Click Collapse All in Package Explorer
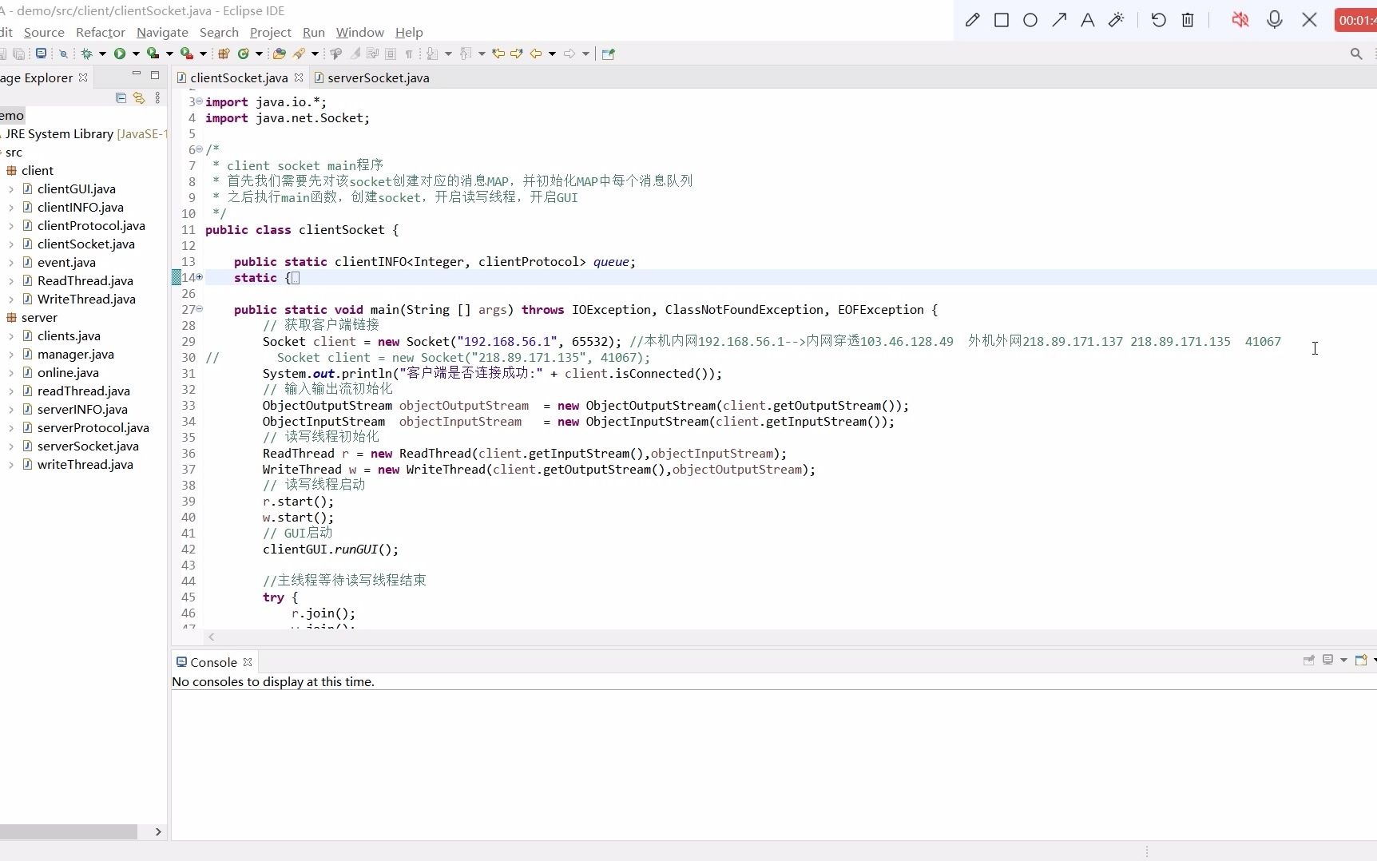This screenshot has width=1377, height=861. click(x=121, y=97)
